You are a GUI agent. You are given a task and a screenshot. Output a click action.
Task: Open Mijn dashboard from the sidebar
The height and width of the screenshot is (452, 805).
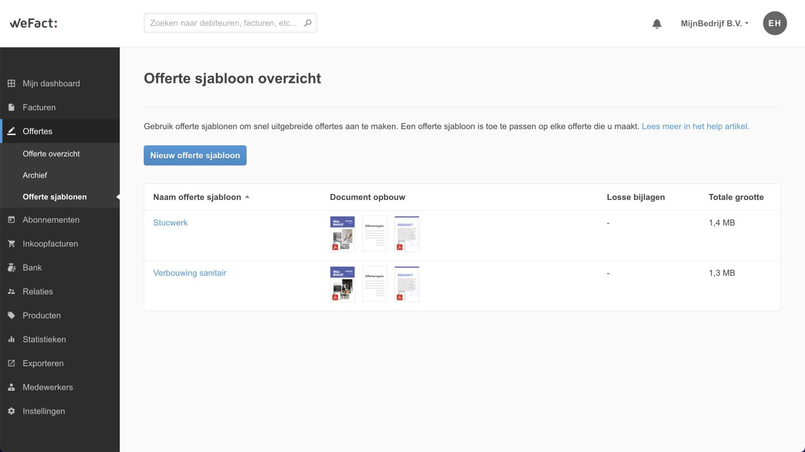(50, 83)
